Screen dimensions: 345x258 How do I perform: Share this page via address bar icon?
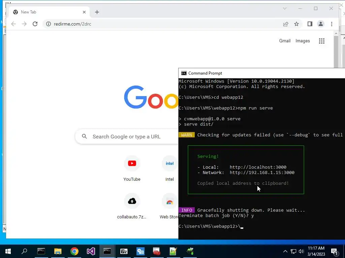286,24
